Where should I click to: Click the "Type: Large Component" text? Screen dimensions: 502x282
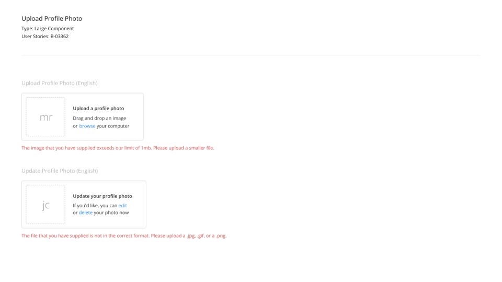(x=48, y=29)
